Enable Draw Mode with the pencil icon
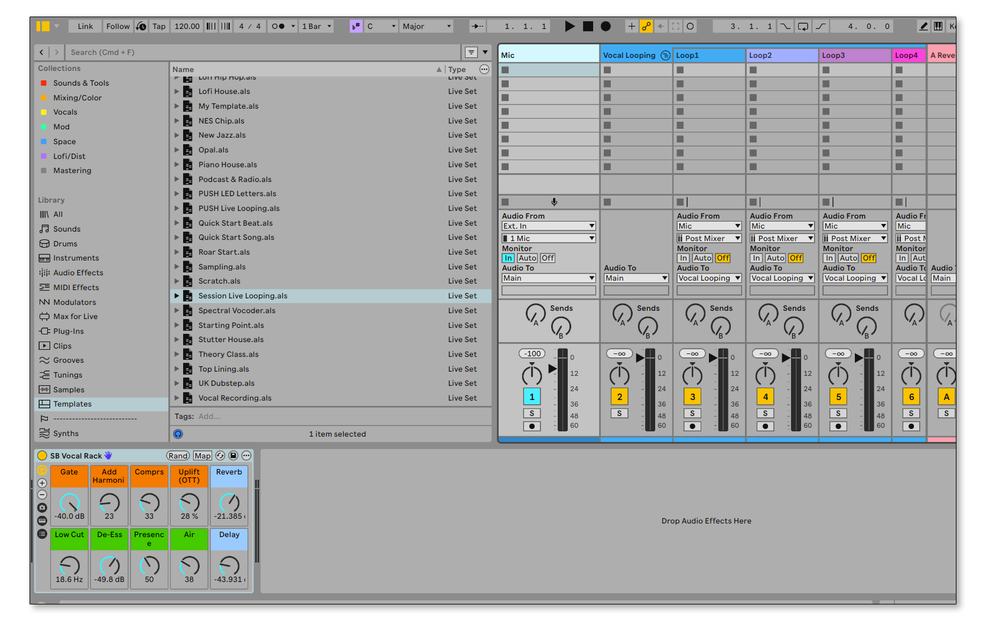Screen dimensions: 986x621 [x=923, y=26]
